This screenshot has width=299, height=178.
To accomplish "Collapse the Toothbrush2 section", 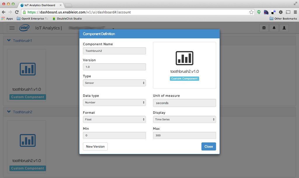I will [x=9, y=112].
